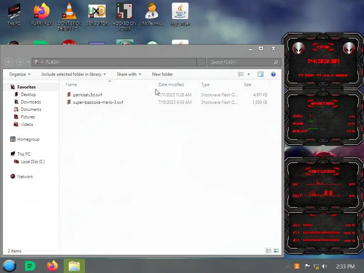The width and height of the screenshot is (364, 273).
Task: Open SEX EDITOR HxD desktop shortcut
Action: point(97,14)
